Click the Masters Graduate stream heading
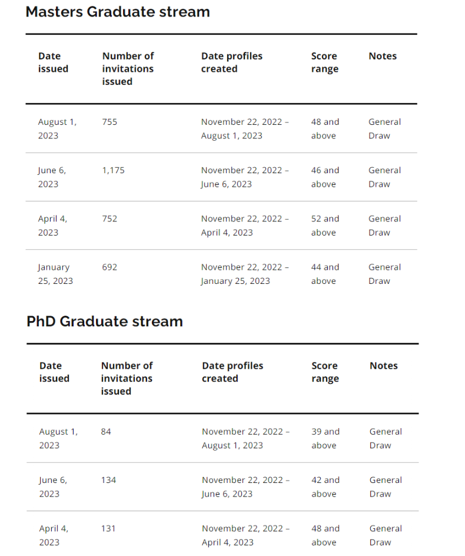The image size is (465, 556). [x=118, y=12]
